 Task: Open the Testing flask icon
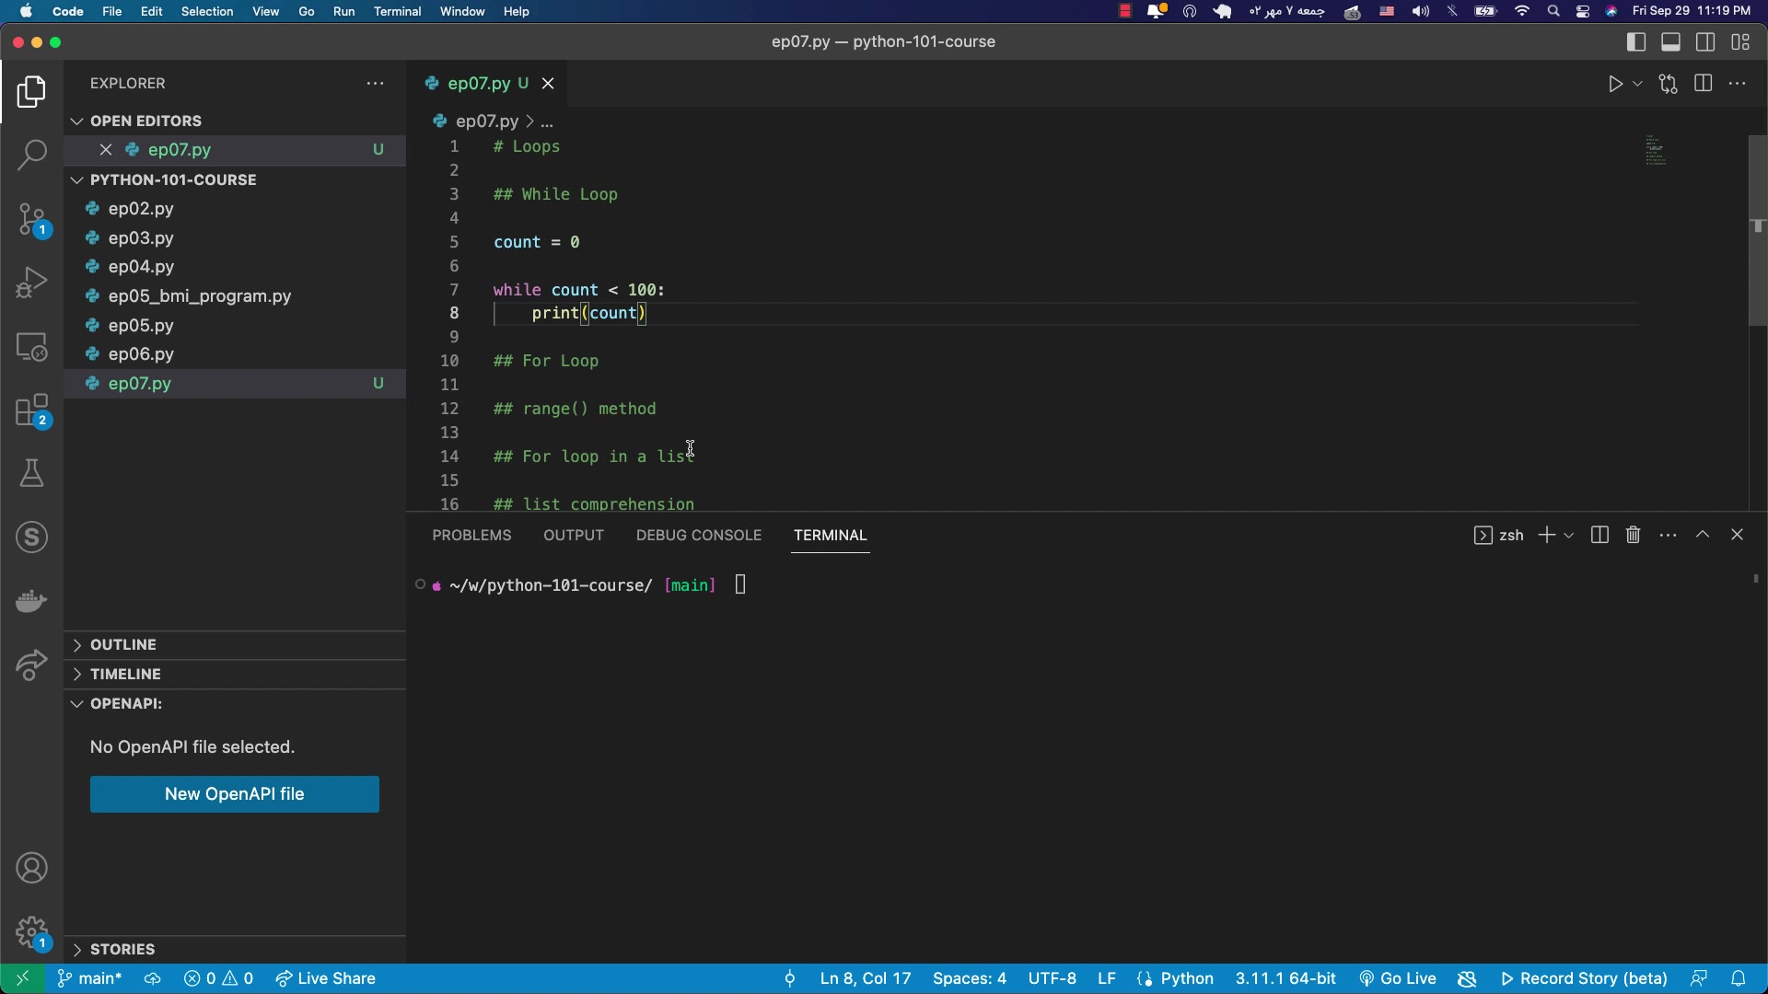pos(31,474)
